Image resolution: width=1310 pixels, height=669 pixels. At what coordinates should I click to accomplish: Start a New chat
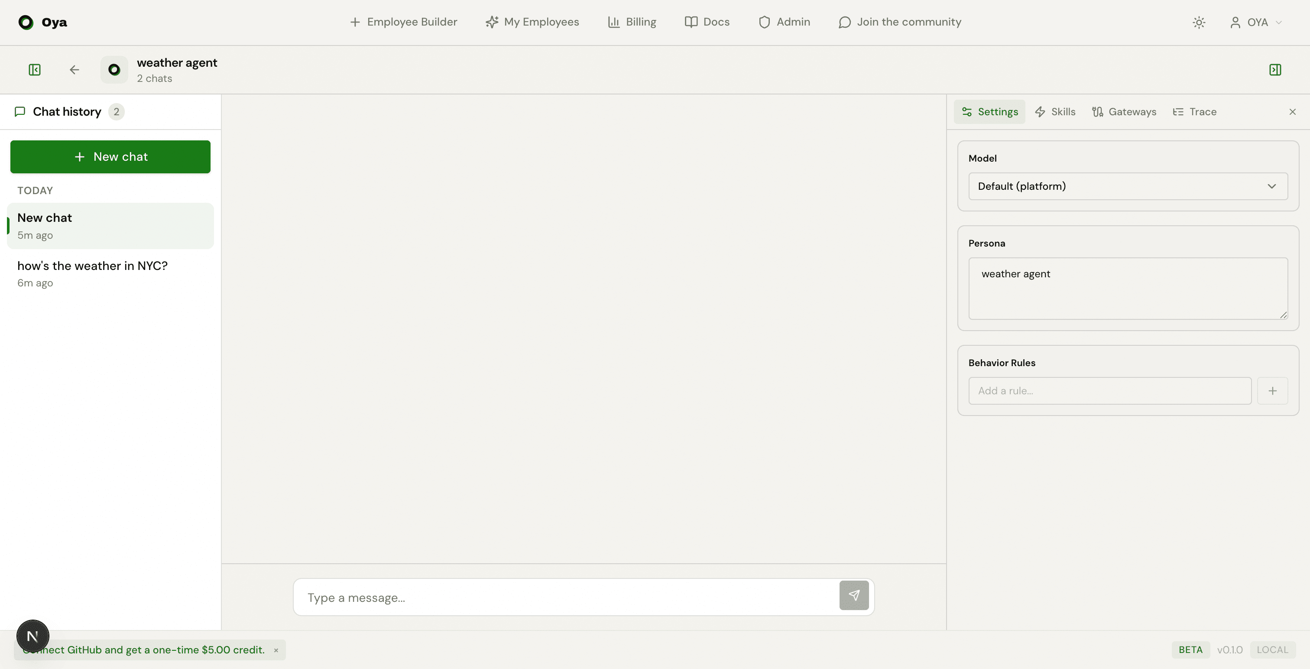coord(110,156)
